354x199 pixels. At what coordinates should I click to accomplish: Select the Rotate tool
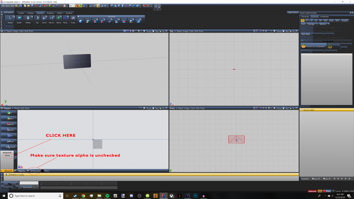(66, 19)
